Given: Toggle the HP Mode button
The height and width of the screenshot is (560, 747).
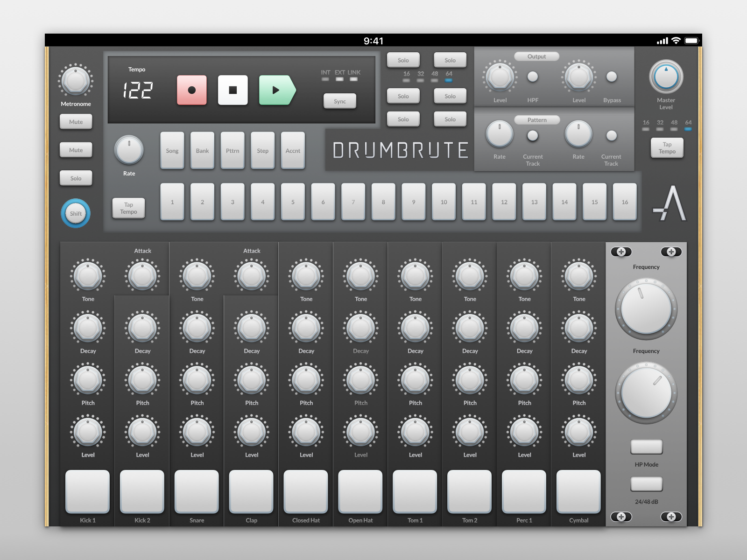Looking at the screenshot, I should (x=647, y=447).
